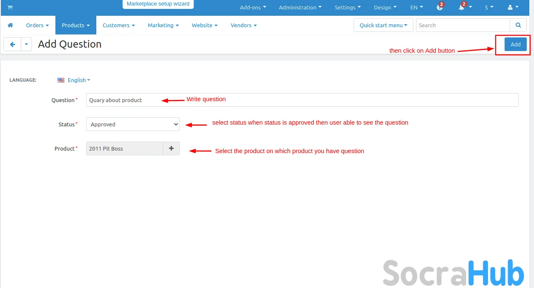
Task: Click the shopping cart icon in top bar
Action: pyautogui.click(x=10, y=8)
